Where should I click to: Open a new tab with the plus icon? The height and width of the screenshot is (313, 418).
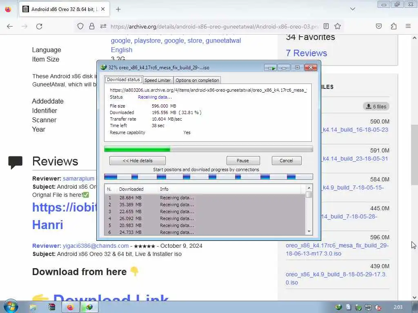coord(118,9)
